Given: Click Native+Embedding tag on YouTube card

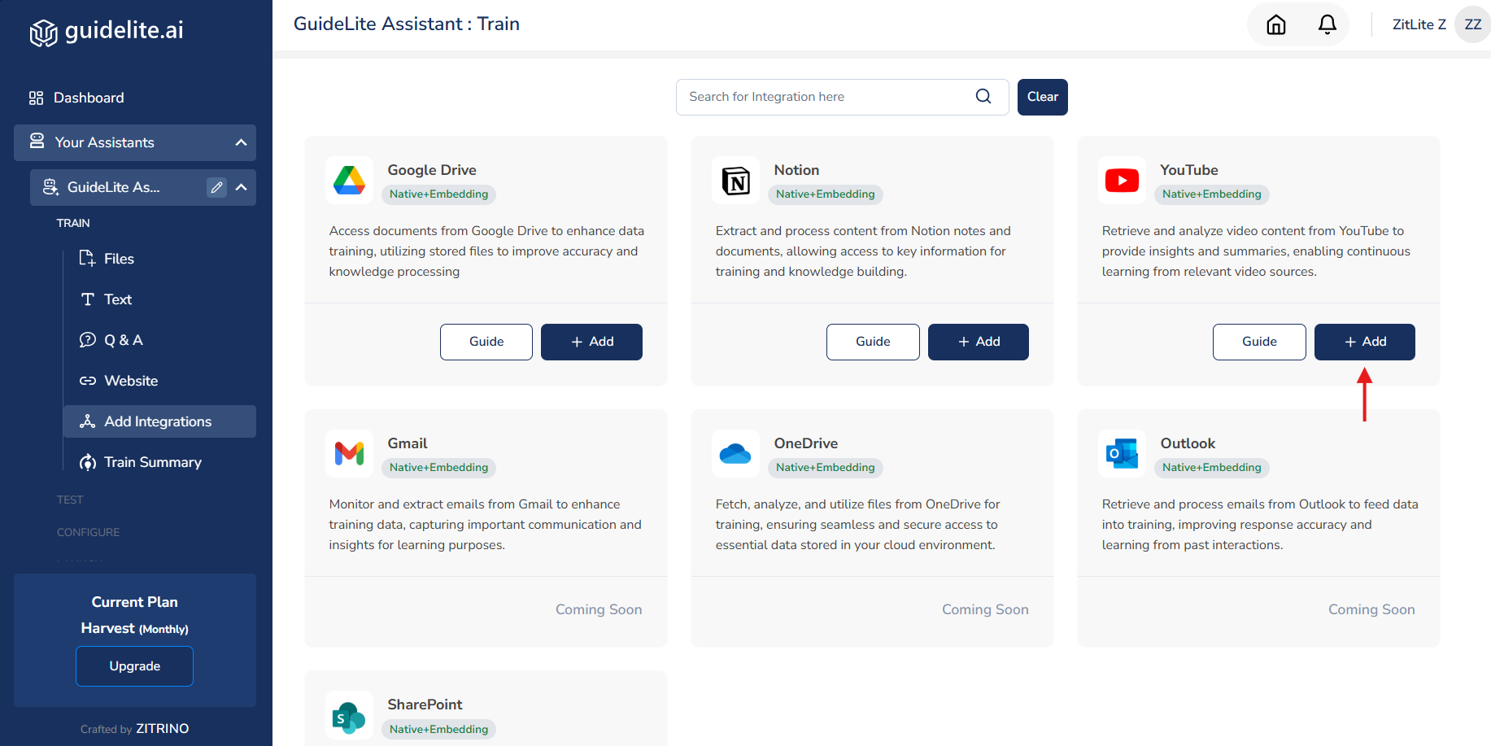Looking at the screenshot, I should coord(1211,194).
